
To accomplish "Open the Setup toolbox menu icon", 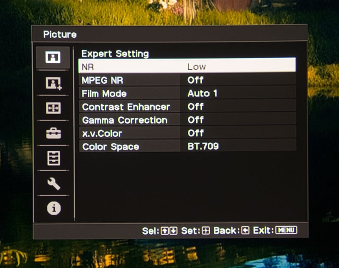I will 53,133.
